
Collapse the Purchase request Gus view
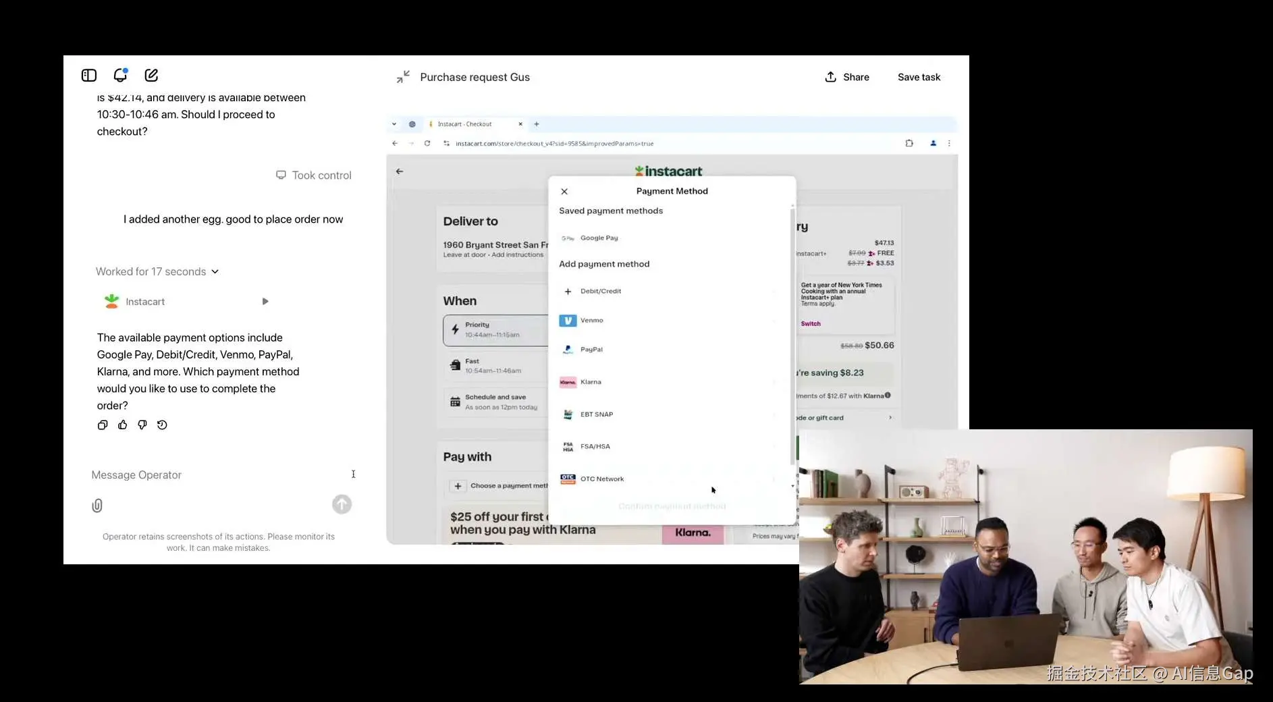[x=403, y=77]
